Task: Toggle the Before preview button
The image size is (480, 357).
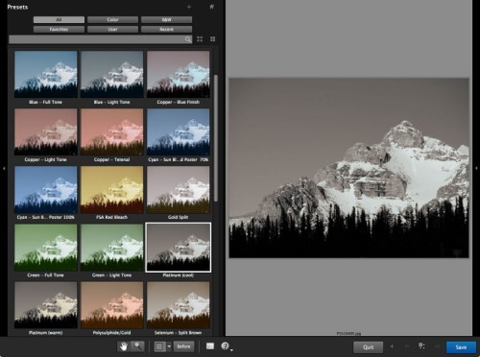Action: [183, 346]
